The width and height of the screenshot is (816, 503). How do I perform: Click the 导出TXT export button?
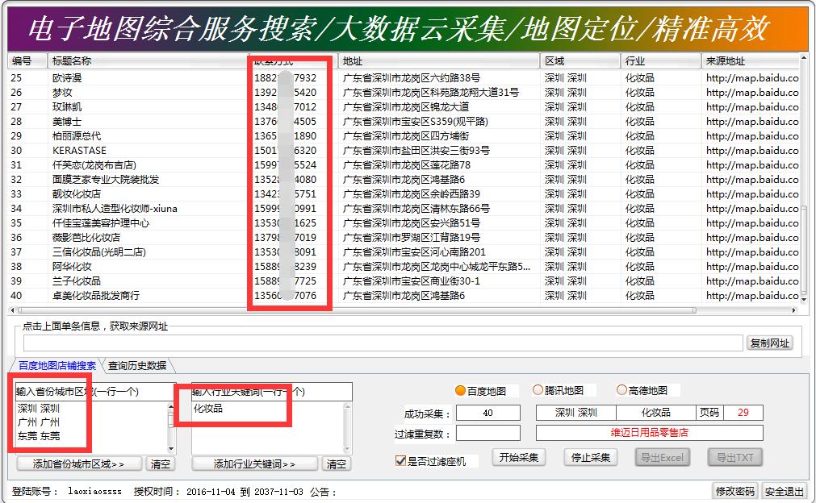pyautogui.click(x=736, y=457)
